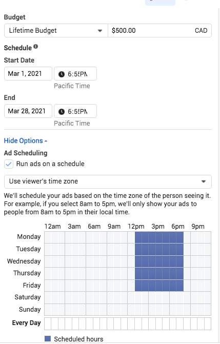Select the 9am column header
The width and height of the screenshot is (220, 344).
[x=114, y=227]
